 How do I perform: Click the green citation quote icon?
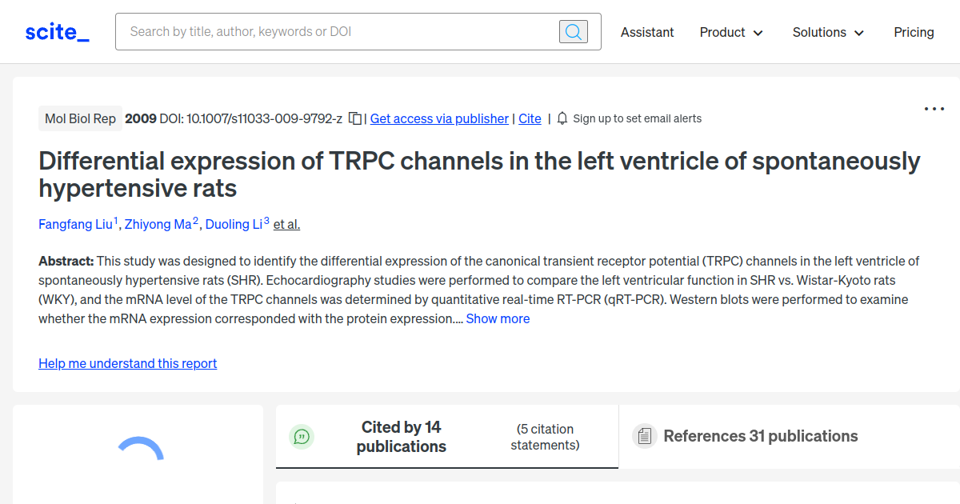tap(302, 437)
